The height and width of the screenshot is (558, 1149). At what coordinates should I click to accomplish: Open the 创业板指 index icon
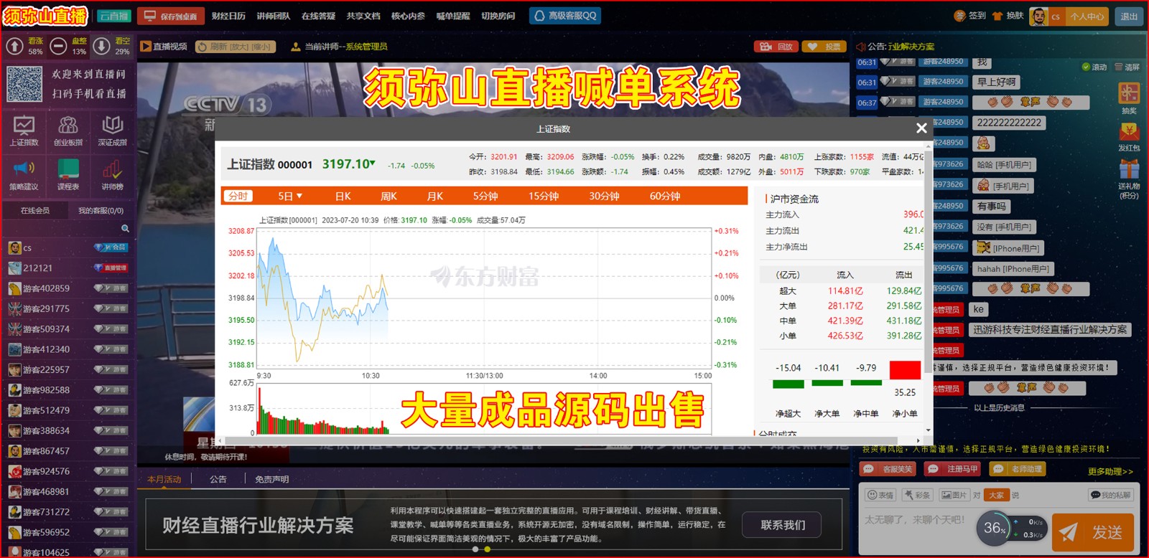68,126
